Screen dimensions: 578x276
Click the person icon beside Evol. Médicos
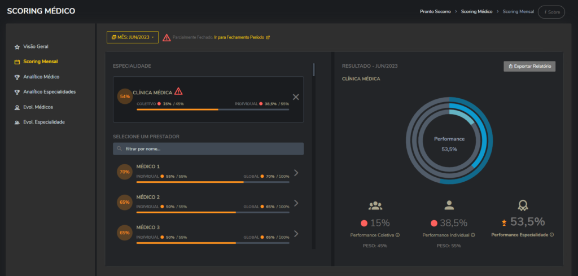[x=17, y=107]
